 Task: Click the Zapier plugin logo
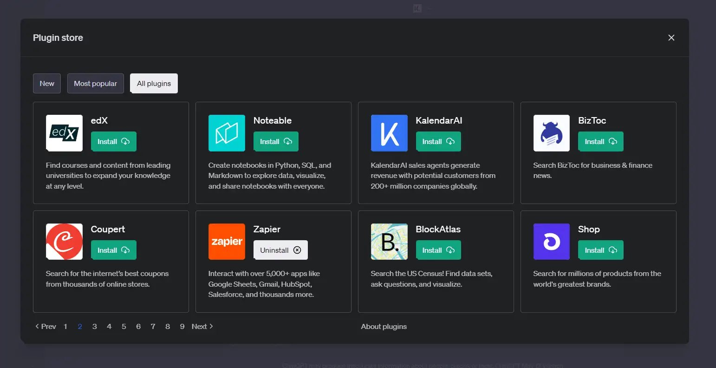(227, 242)
